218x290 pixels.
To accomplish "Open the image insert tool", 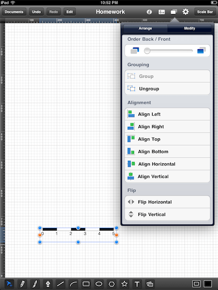I will coord(150,284).
